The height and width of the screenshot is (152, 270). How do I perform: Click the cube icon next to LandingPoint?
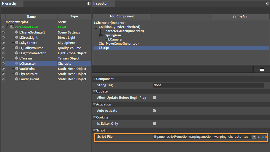tap(16, 79)
